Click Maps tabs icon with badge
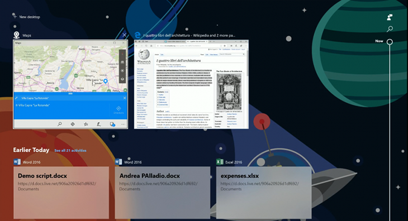 [112, 124]
